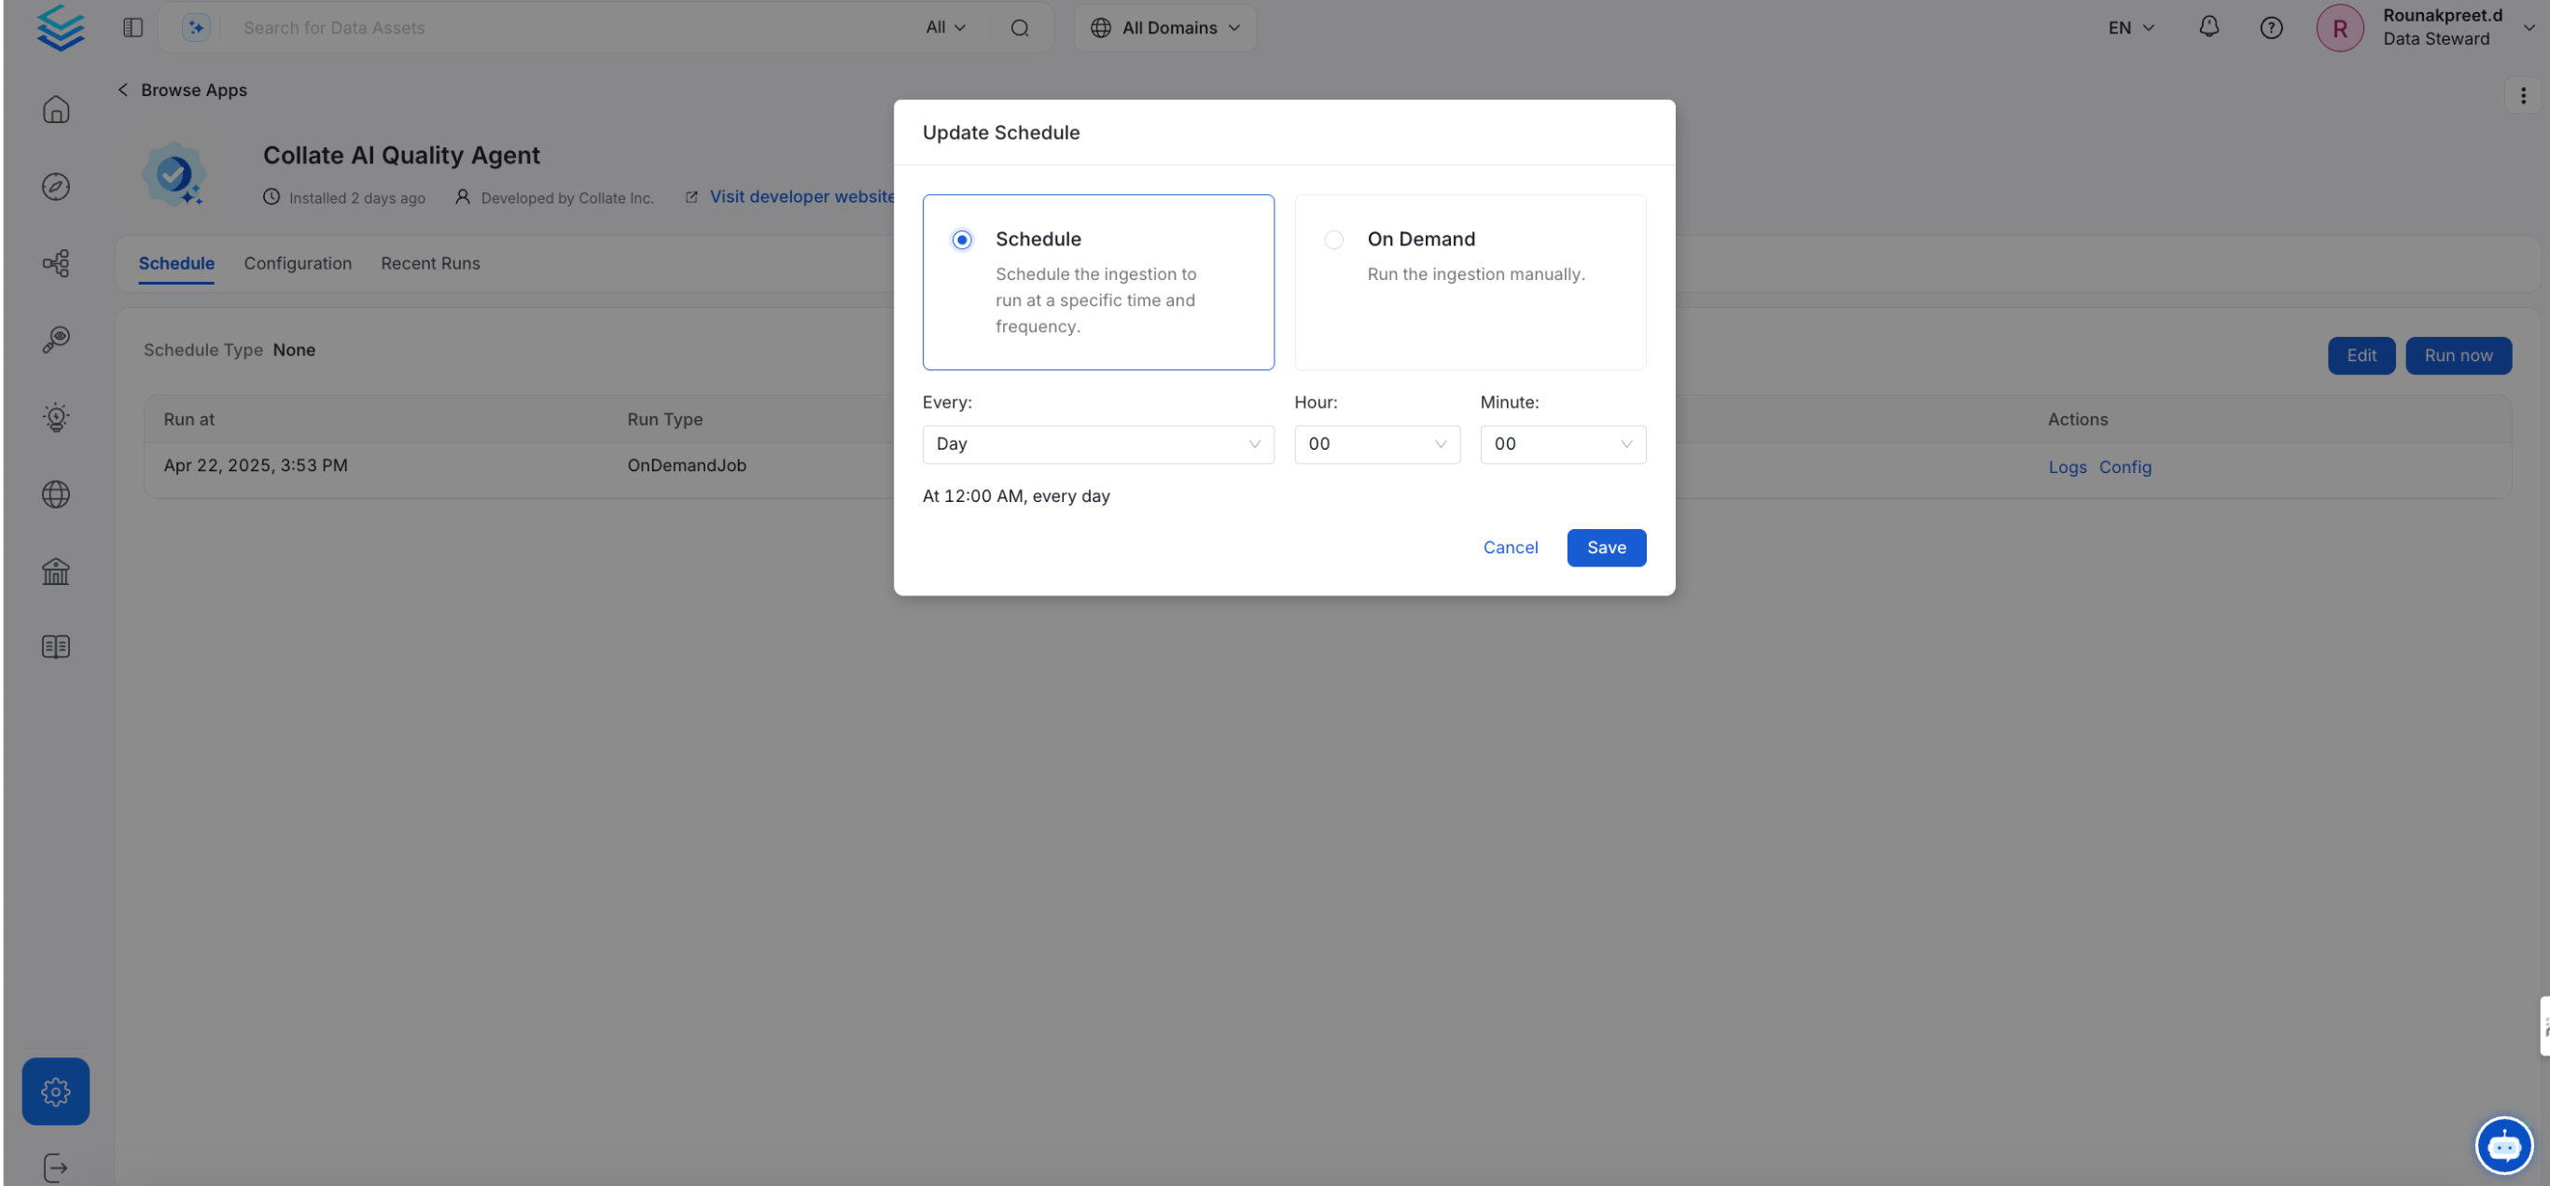This screenshot has height=1186, width=2550.
Task: Open the Minute dropdown
Action: 1562,443
